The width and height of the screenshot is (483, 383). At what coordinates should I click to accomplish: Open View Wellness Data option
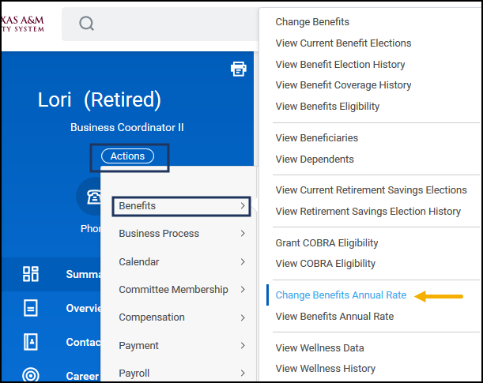point(319,347)
